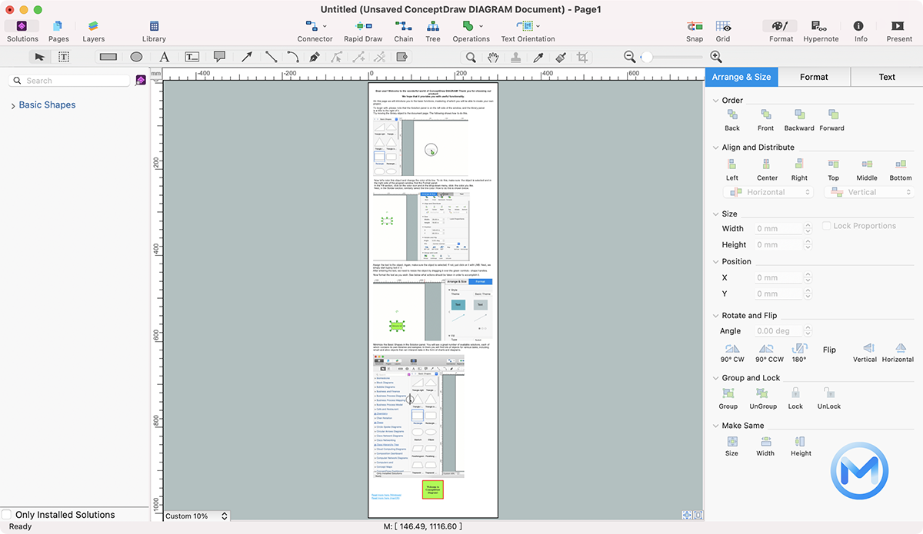Select the arrow pointer tool

click(x=39, y=57)
